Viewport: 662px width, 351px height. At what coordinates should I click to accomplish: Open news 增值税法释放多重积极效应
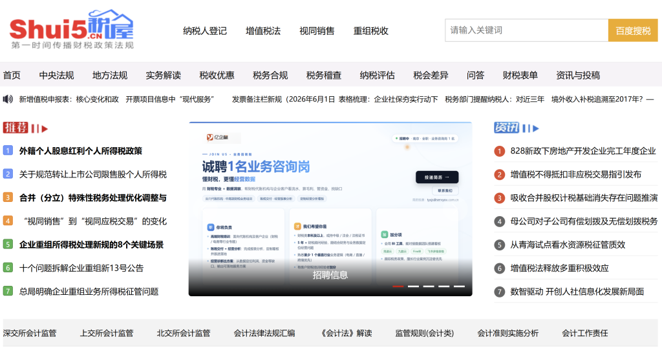point(559,268)
